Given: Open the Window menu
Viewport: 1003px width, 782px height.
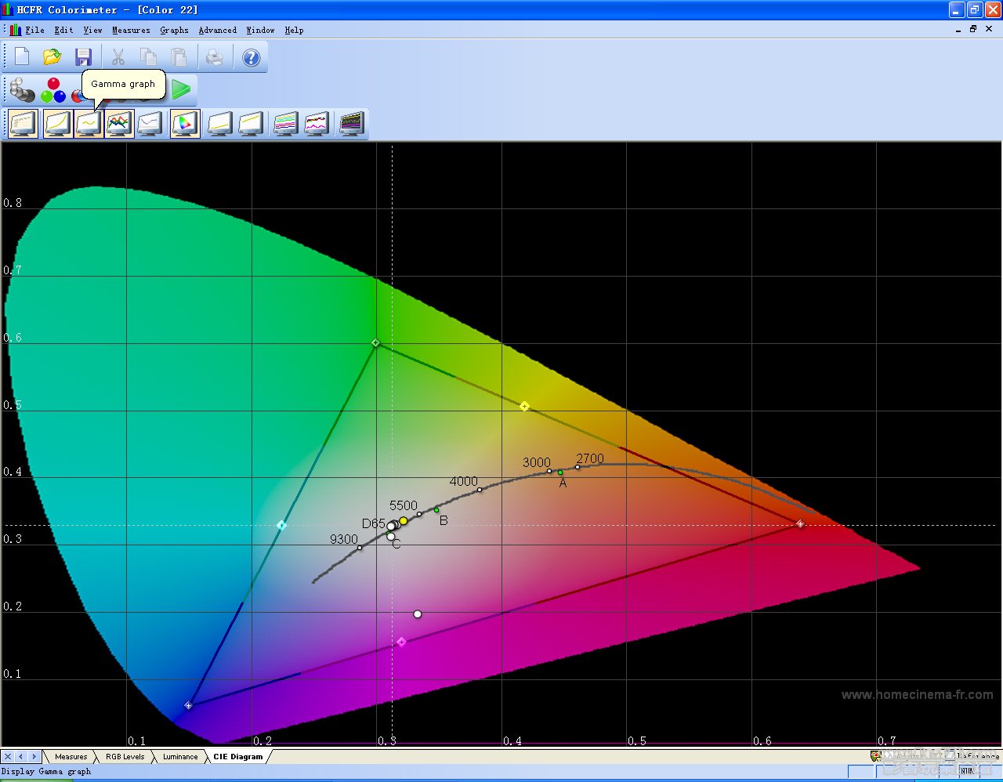Looking at the screenshot, I should (x=260, y=30).
